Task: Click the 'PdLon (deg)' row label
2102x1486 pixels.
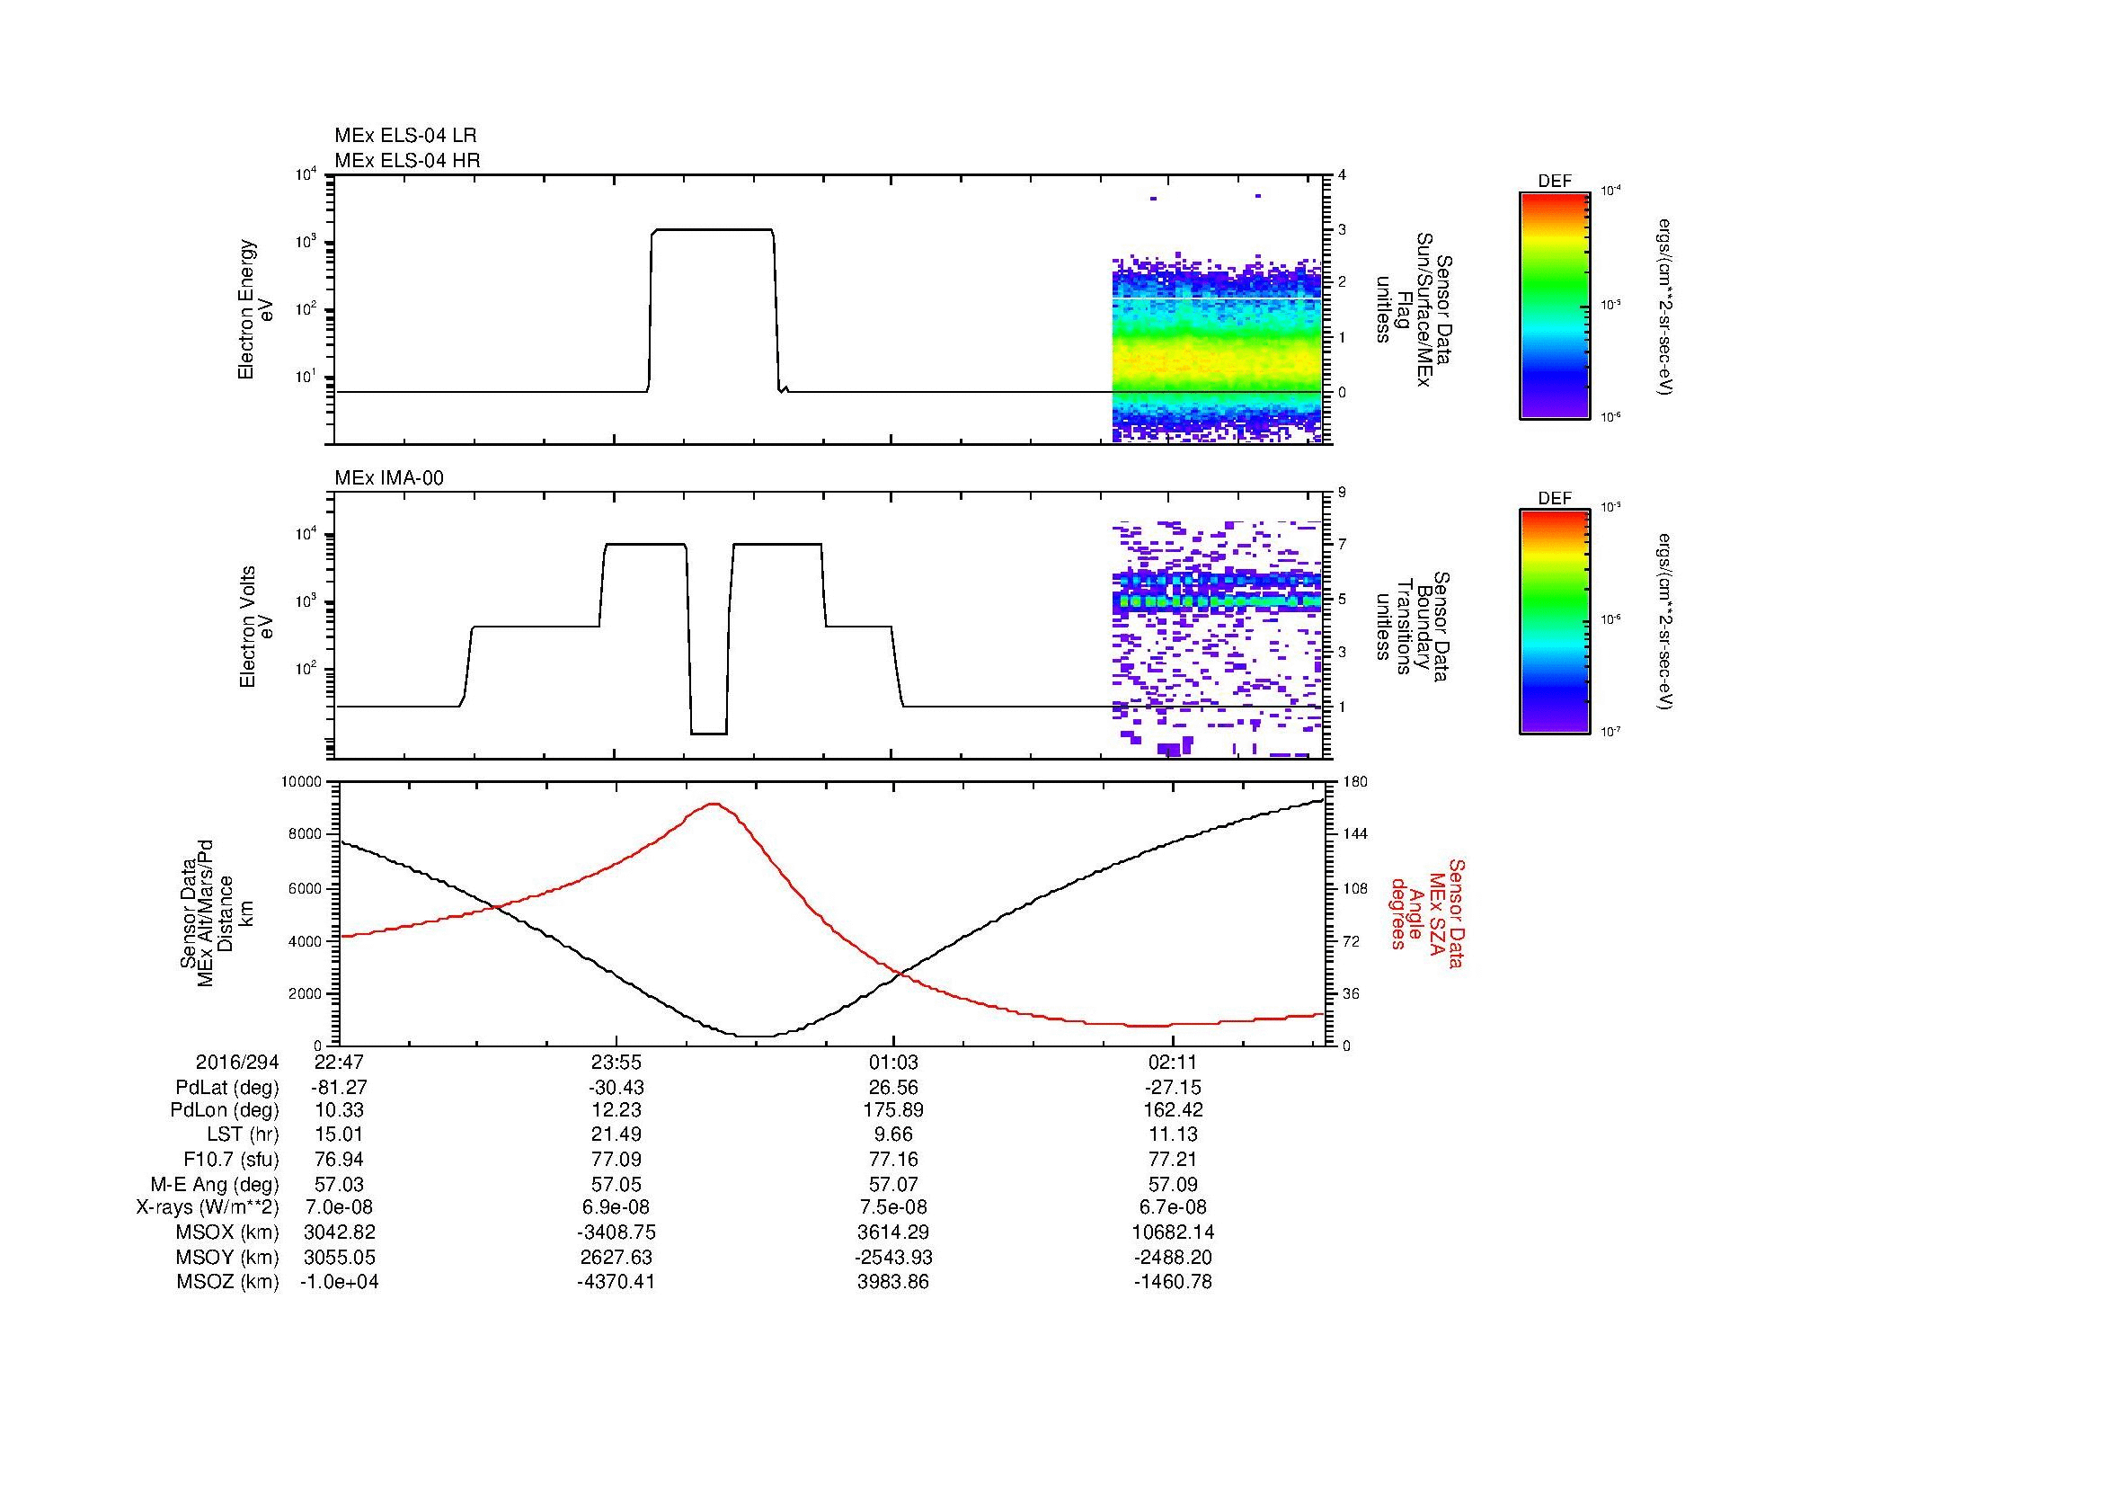Action: tap(226, 1109)
